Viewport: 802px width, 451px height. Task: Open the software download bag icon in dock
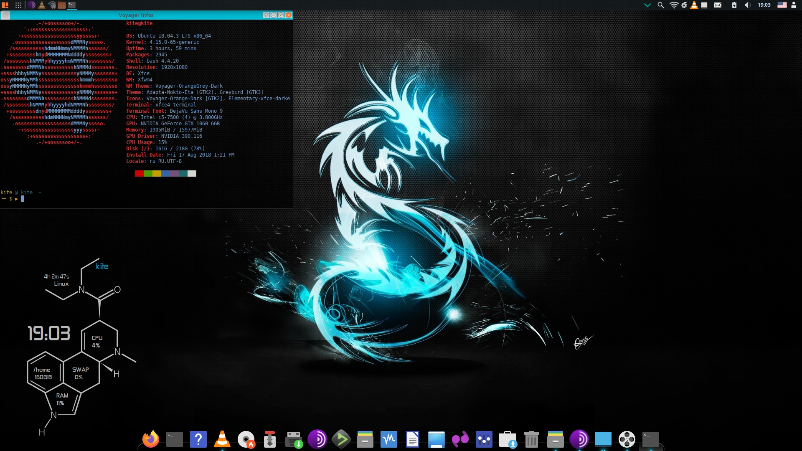point(508,439)
